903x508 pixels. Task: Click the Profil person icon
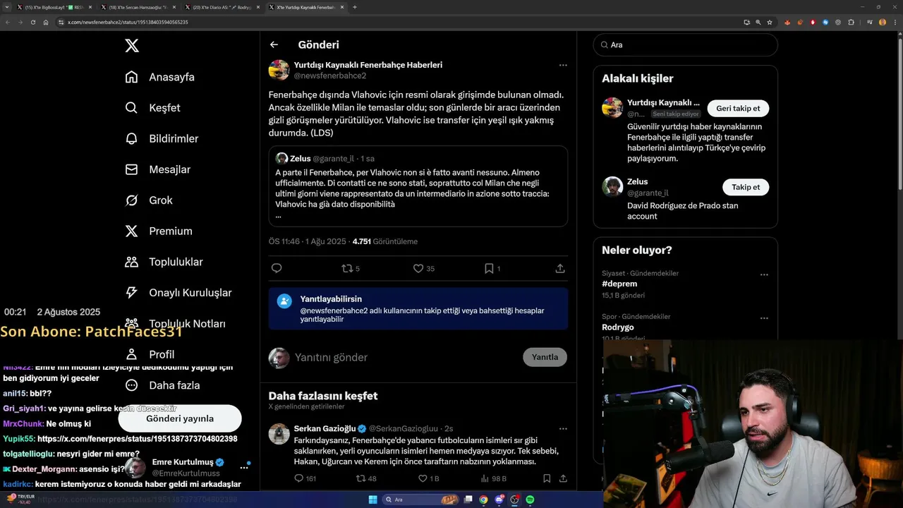pos(131,354)
